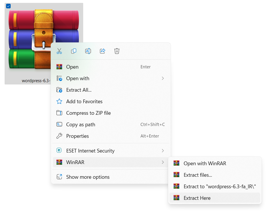Click the Cut scissors icon
Image resolution: width=270 pixels, height=222 pixels.
click(x=59, y=51)
